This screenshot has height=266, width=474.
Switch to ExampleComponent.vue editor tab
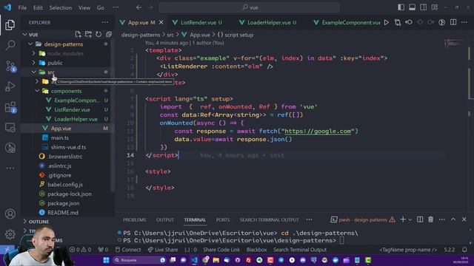[350, 22]
